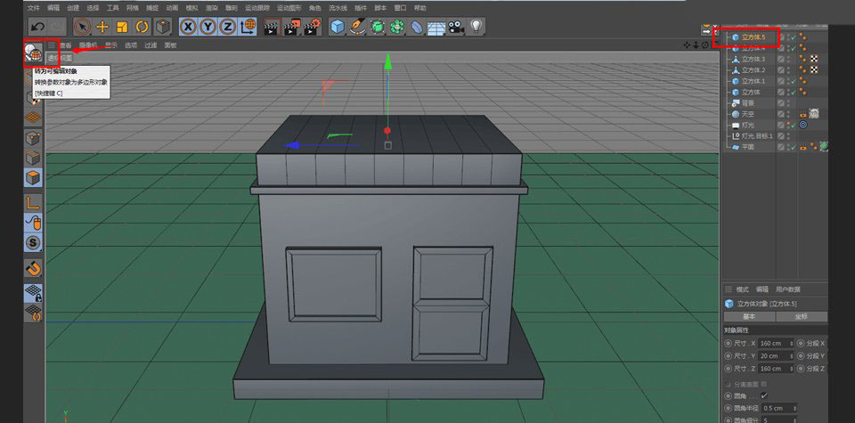Click the Camera object icon

coord(457,27)
